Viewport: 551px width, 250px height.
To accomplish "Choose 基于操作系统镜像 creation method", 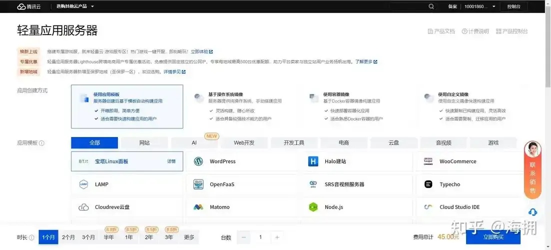I will 242,106.
